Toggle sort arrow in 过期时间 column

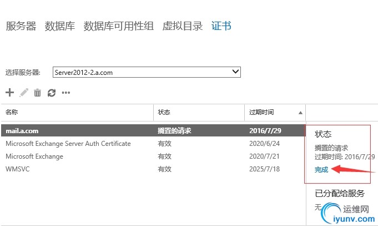pyautogui.click(x=300, y=113)
